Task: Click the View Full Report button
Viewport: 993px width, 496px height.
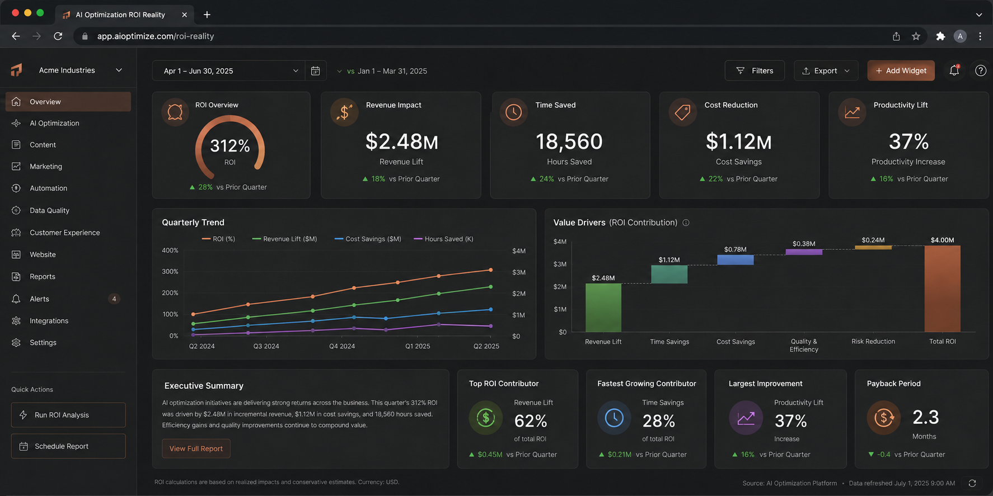Action: point(196,448)
